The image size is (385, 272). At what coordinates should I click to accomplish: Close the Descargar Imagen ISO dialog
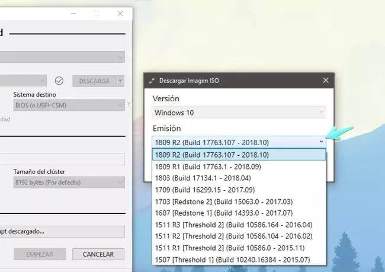325,81
